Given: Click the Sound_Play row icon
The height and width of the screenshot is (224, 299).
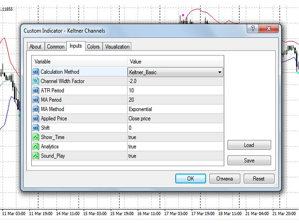Looking at the screenshot, I should coord(36,156).
